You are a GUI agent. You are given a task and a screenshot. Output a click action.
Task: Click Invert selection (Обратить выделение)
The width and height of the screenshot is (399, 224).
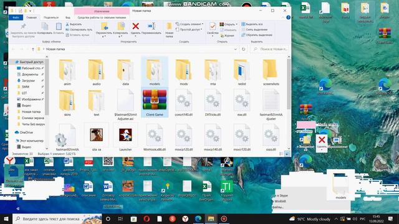click(257, 35)
